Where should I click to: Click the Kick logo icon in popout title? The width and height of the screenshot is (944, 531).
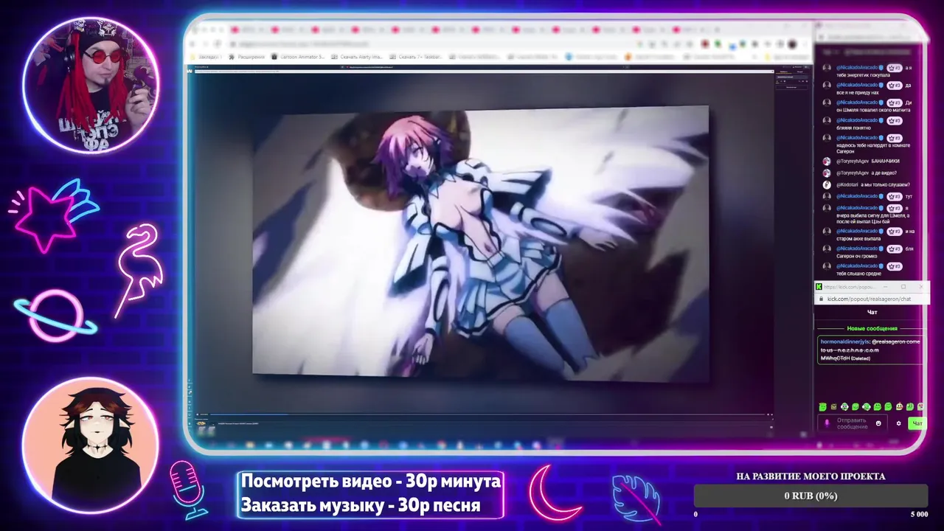click(819, 286)
